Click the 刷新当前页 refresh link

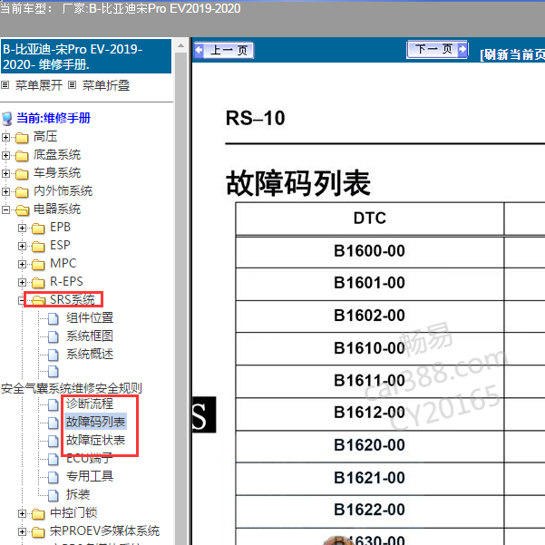point(512,54)
